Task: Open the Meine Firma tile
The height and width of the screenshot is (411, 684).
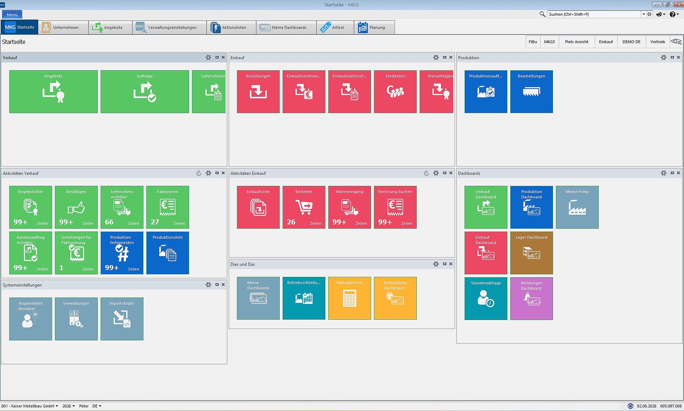Action: click(577, 207)
